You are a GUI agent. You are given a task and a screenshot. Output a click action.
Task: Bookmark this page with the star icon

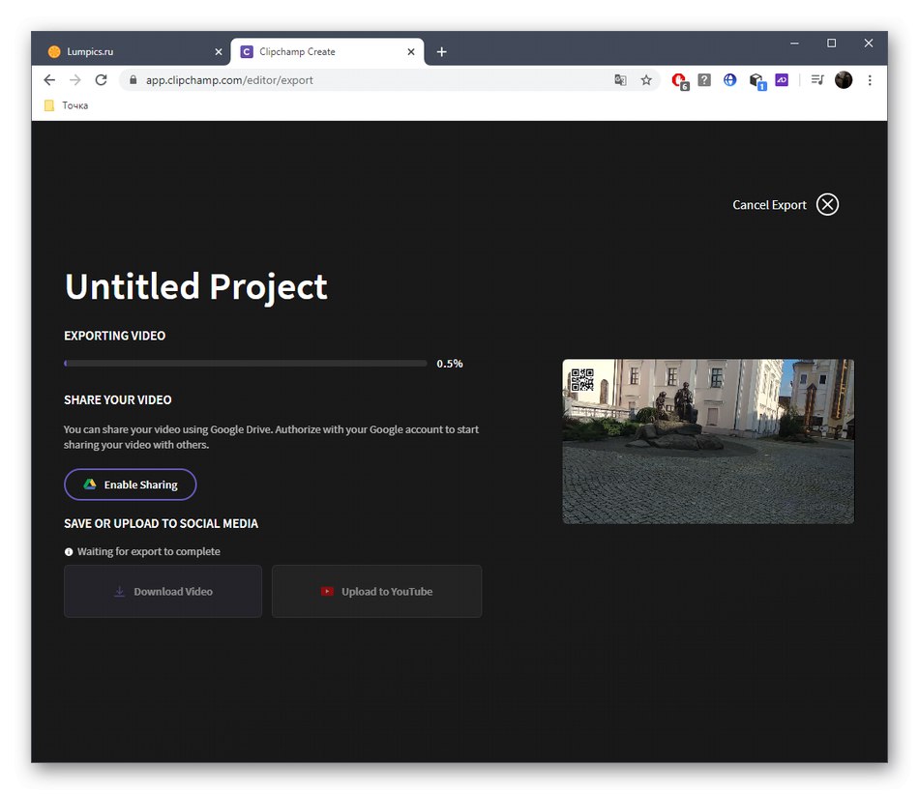click(x=646, y=79)
